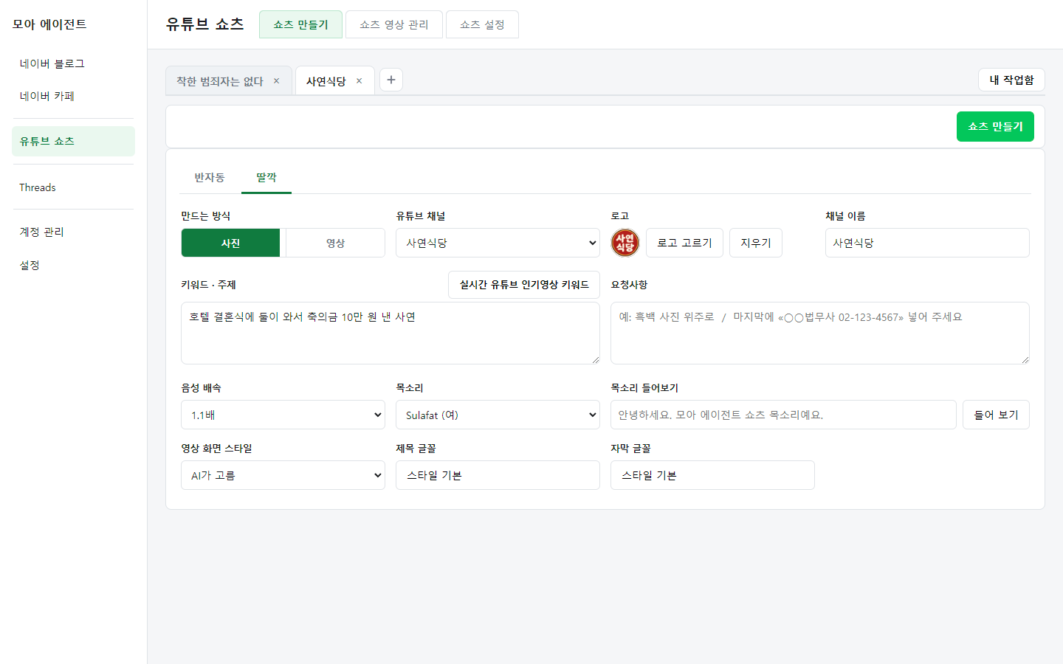Open 네이버 블로그 in the sidebar

coord(73,63)
